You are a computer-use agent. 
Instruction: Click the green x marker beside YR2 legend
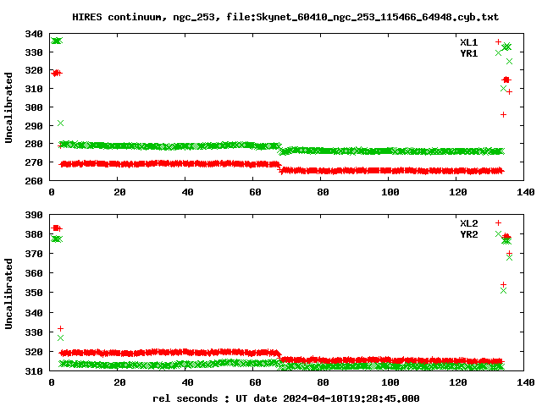point(498,233)
